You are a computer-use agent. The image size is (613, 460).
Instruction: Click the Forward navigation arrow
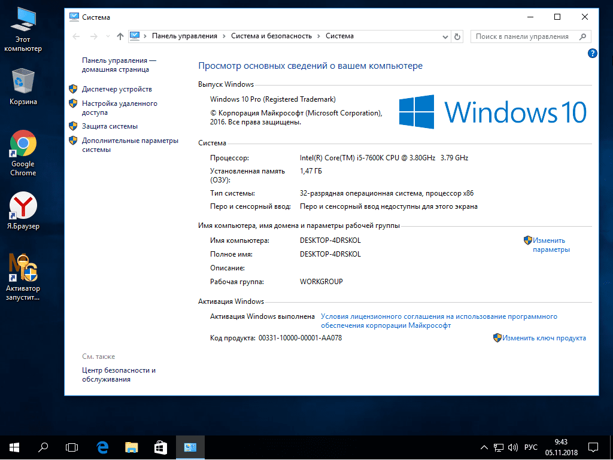click(x=94, y=36)
